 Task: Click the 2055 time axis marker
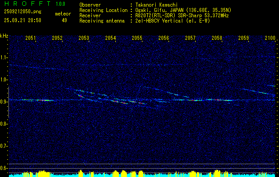tap(137, 38)
